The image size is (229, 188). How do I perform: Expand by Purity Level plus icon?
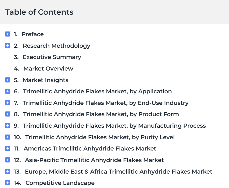(x=8, y=137)
